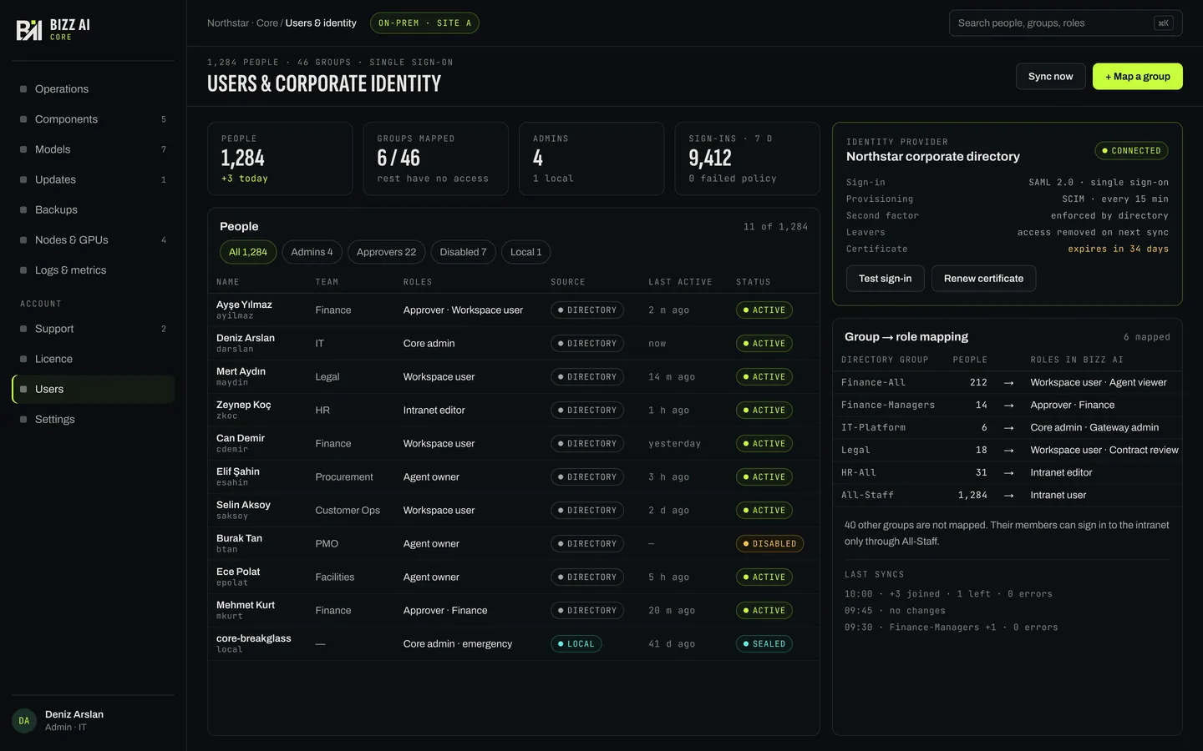This screenshot has width=1203, height=751.
Task: Filter people by Approvers 22
Action: (x=386, y=252)
